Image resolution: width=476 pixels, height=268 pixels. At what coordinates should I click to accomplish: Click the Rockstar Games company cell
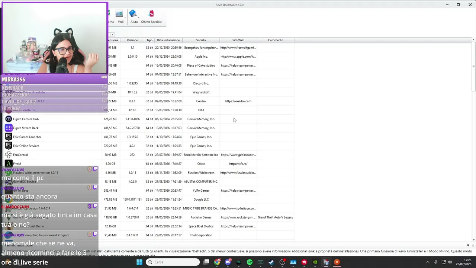point(201,217)
